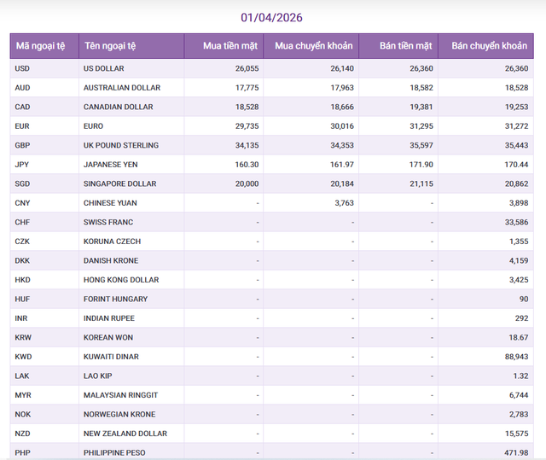This screenshot has width=546, height=460.
Task: Click the 'Bán chuyển khoản' column header
Action: (x=489, y=46)
